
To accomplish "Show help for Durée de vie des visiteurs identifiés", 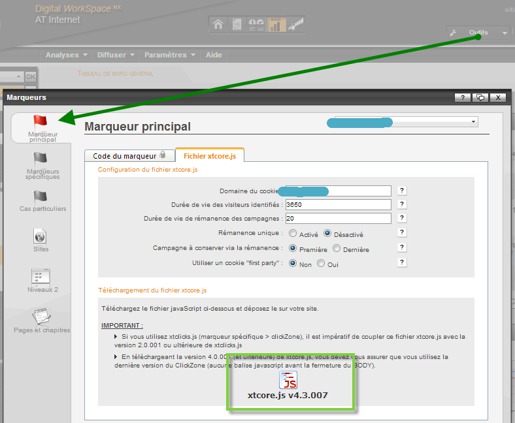I will pos(402,204).
